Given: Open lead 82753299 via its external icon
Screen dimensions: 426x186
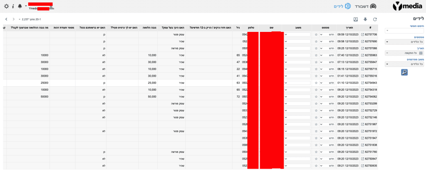Looking at the screenshot, I should 362,104.
